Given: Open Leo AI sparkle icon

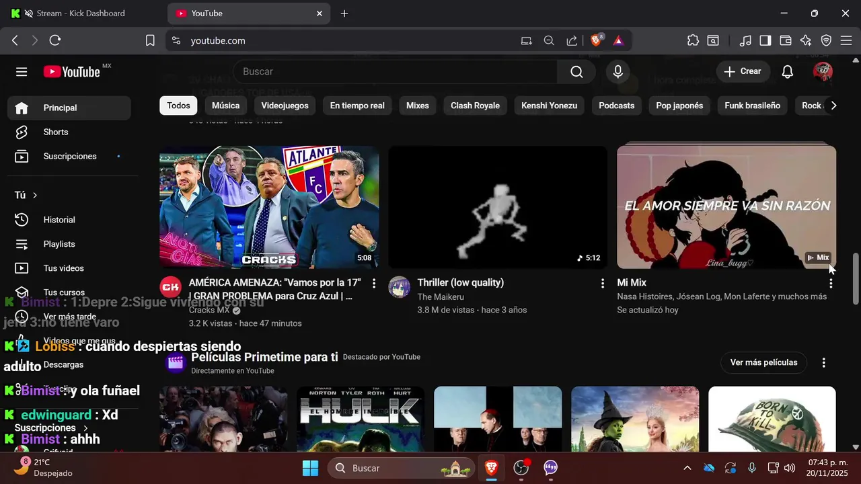Looking at the screenshot, I should pyautogui.click(x=806, y=40).
